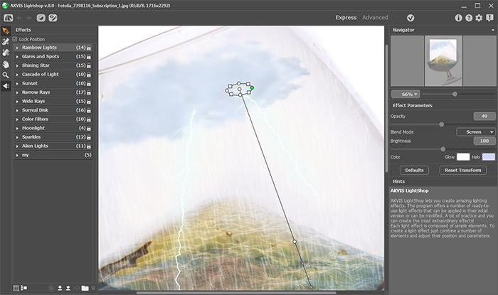The image size is (498, 295).
Task: Click the Halo color swatch
Action: click(x=489, y=156)
